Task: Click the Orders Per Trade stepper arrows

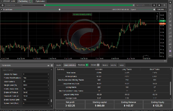Action: [48, 74]
